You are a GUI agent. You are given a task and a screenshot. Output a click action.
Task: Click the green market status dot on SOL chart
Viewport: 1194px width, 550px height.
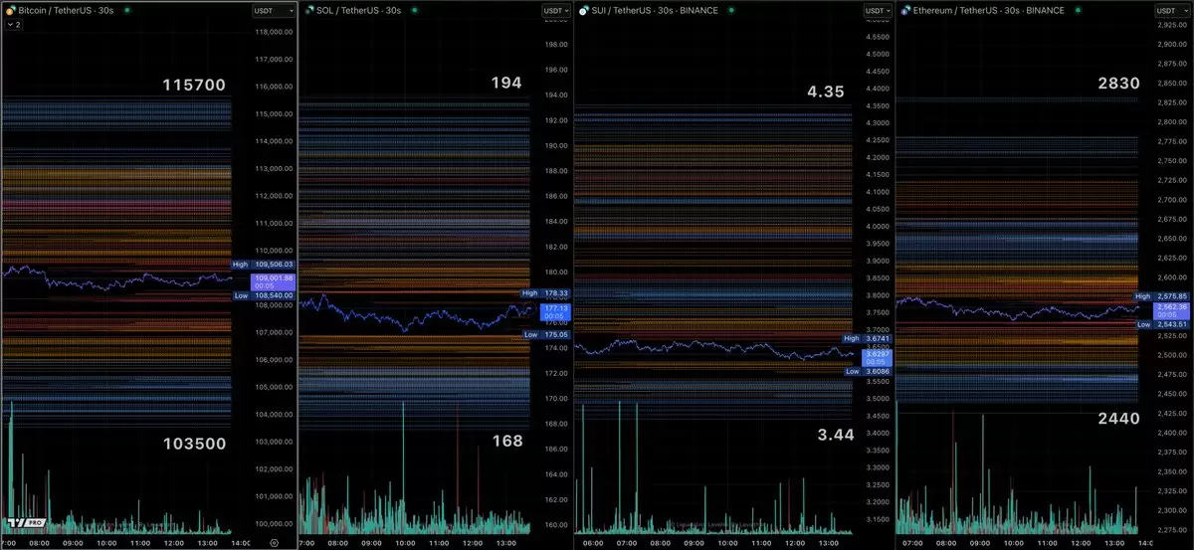point(415,10)
